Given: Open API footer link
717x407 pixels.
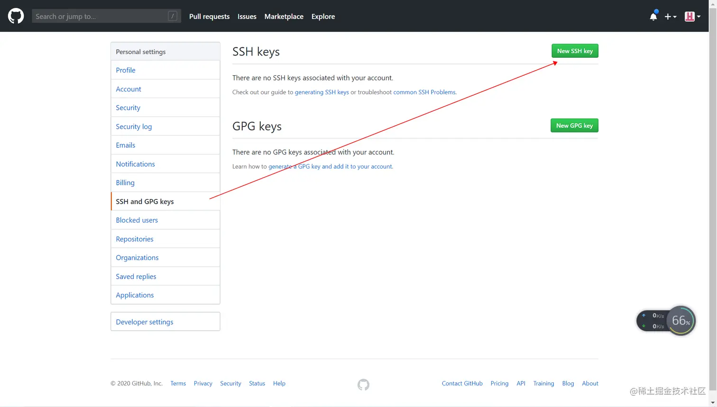Looking at the screenshot, I should [x=521, y=383].
